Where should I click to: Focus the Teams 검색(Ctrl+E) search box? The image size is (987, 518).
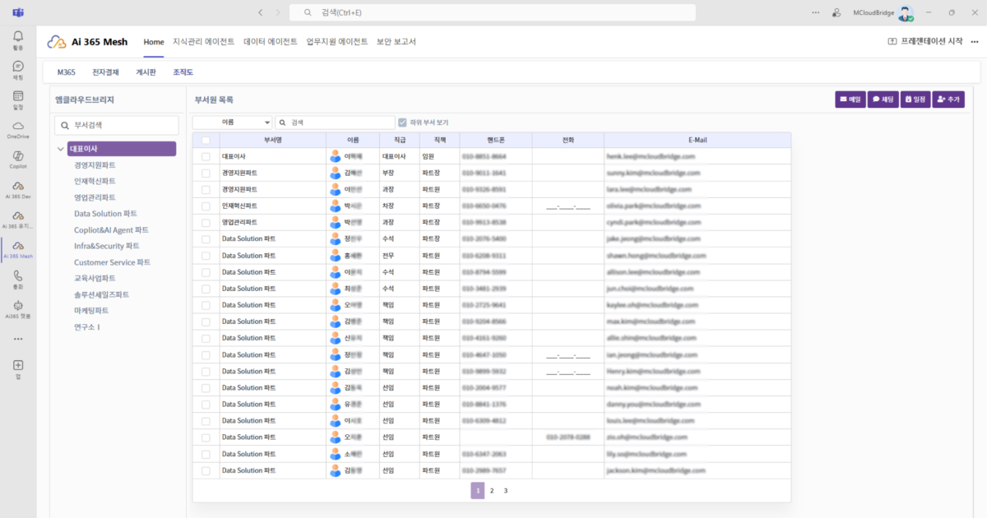[x=494, y=12]
